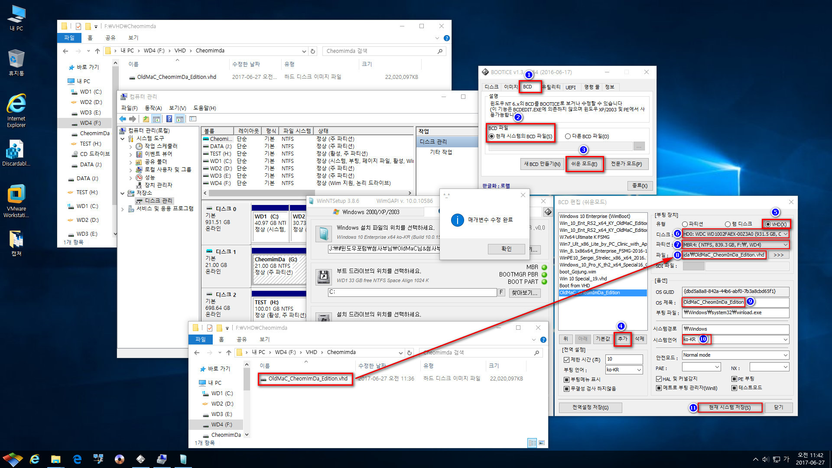
Task: Open NX dropdown in BCD editor
Action: 769,367
